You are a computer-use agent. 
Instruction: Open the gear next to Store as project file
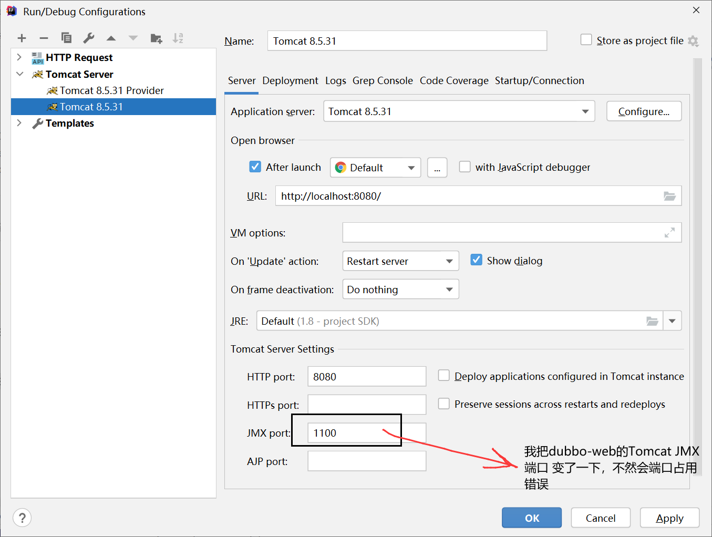pyautogui.click(x=693, y=41)
